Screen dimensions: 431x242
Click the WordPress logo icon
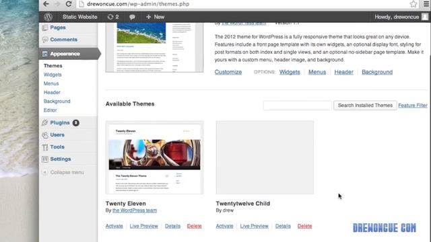pyautogui.click(x=48, y=17)
